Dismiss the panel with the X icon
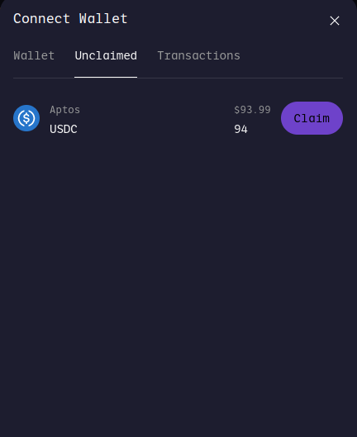Screen dimensions: 357x437 335,21
